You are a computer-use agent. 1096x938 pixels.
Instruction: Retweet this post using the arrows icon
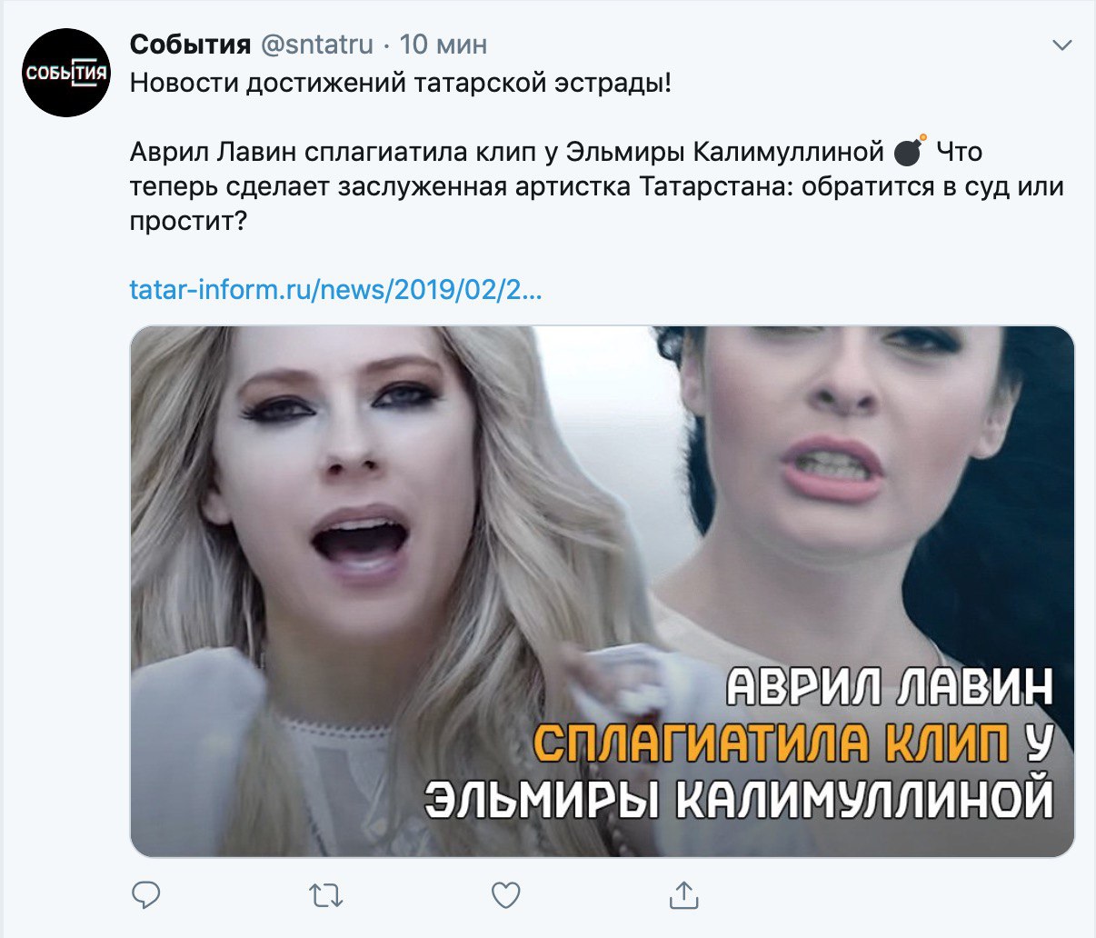pos(326,896)
